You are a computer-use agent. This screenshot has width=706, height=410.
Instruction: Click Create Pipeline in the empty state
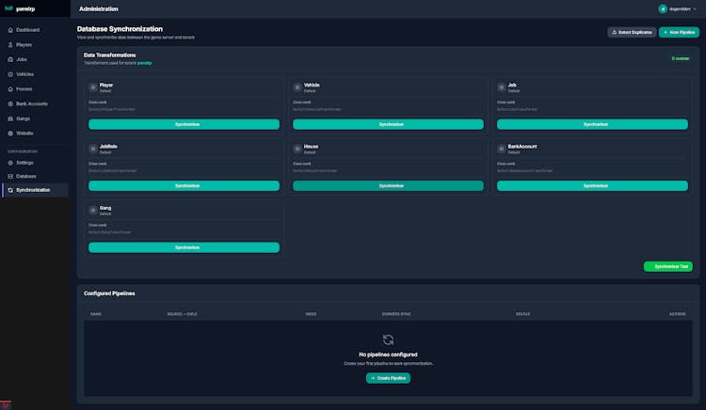tap(388, 377)
